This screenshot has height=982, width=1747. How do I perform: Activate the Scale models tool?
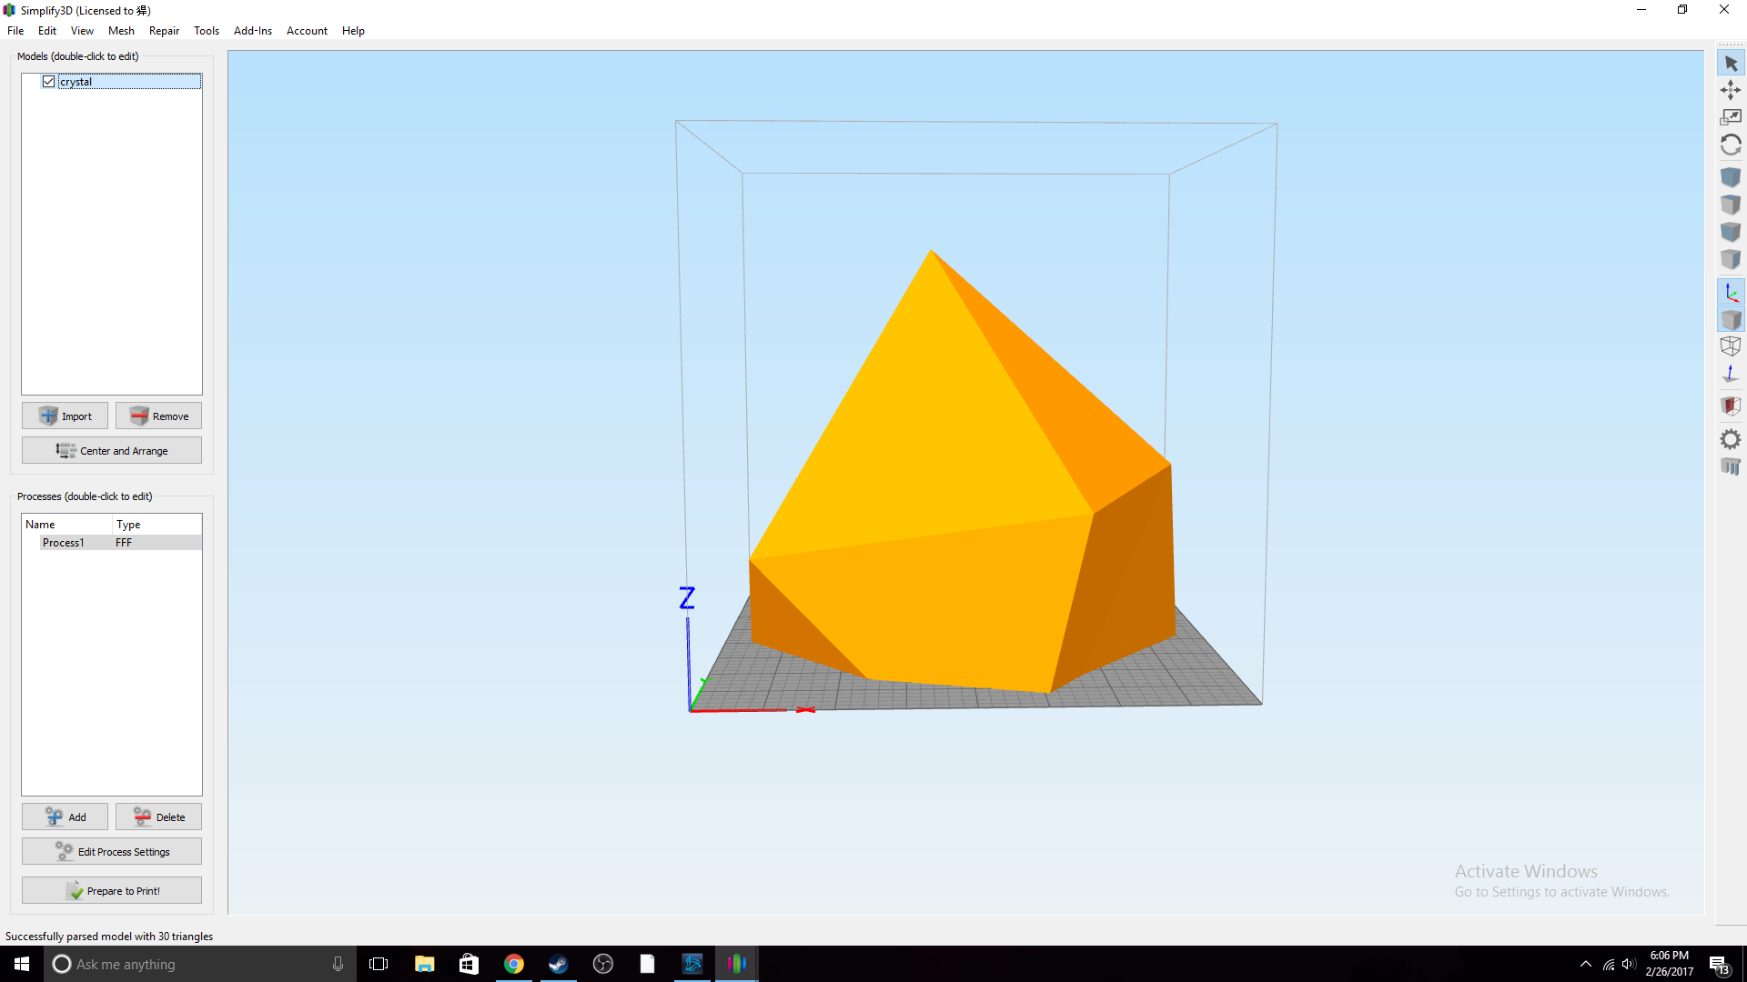click(1731, 117)
